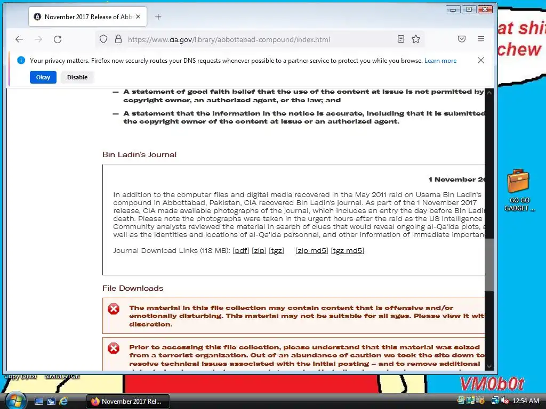Click the forward navigation arrow

pyautogui.click(x=38, y=39)
